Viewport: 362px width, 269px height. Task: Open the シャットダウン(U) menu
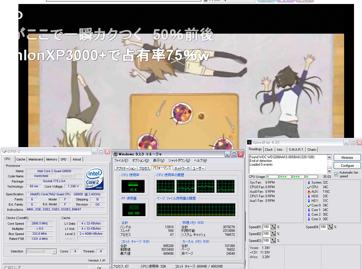pos(179,161)
